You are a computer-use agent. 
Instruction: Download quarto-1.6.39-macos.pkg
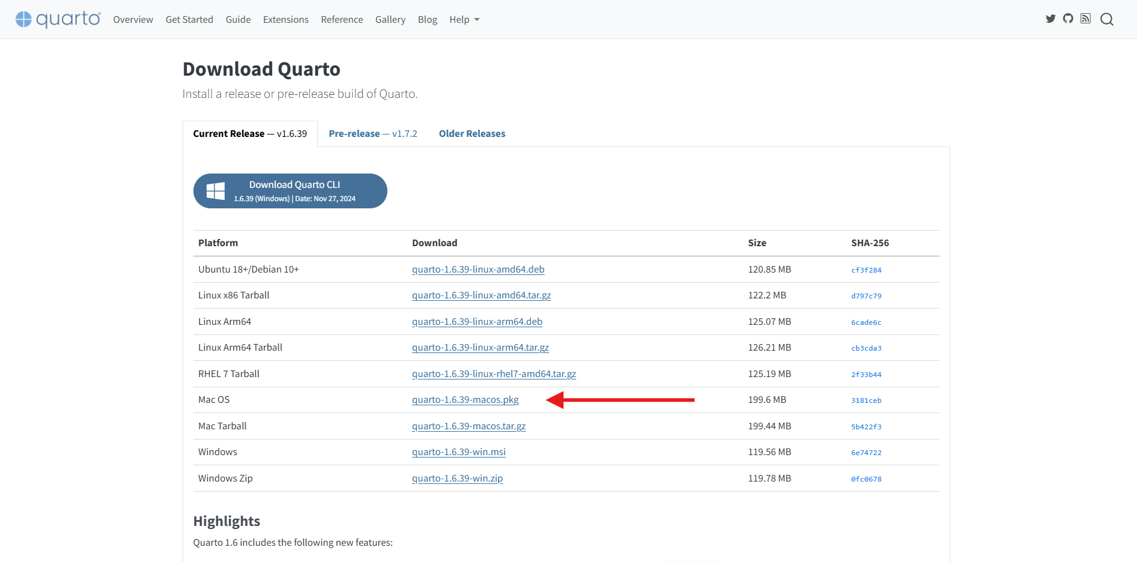pos(465,400)
